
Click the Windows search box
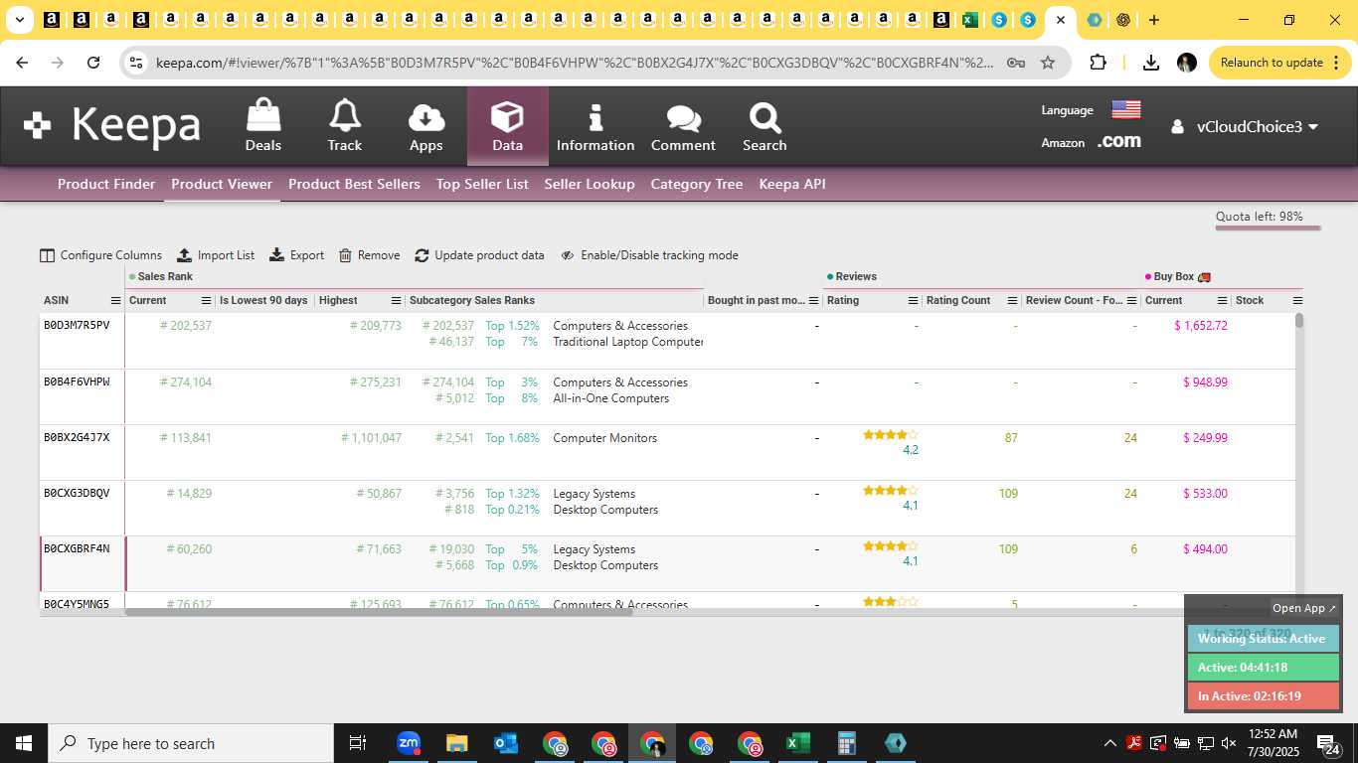[191, 743]
